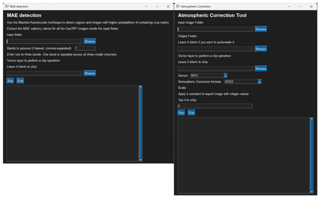Focus the Input Image Folder field
Viewport: 320px width, 198px height.
point(215,29)
